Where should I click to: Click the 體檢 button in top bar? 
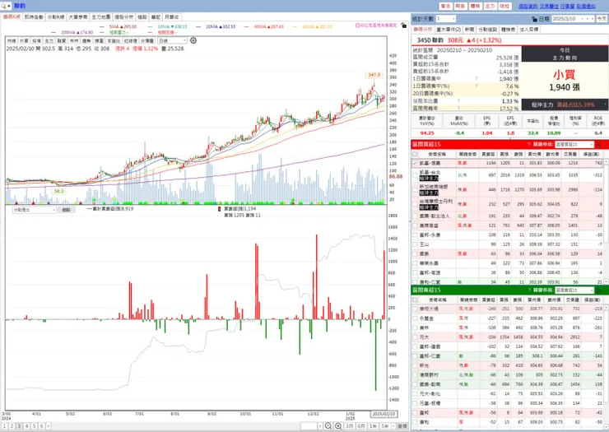pyautogui.click(x=476, y=7)
